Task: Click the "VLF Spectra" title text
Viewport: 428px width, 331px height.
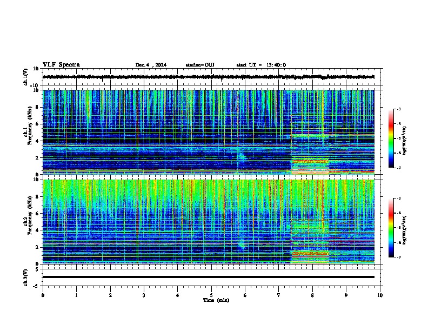Action: pyautogui.click(x=61, y=65)
